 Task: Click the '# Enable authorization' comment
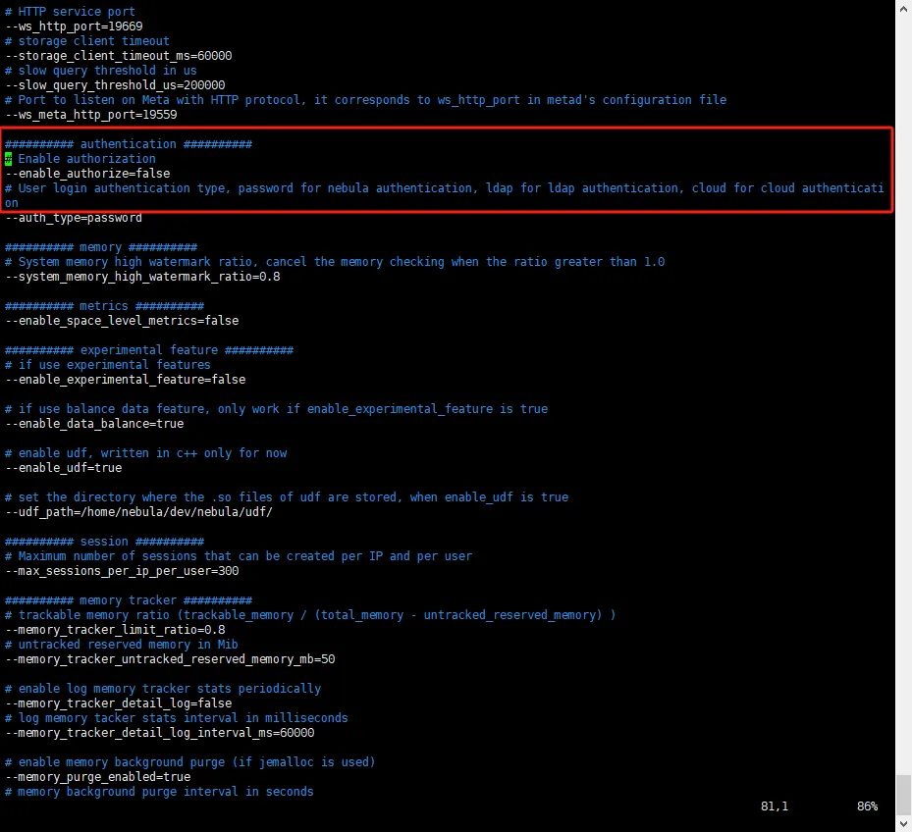[80, 159]
